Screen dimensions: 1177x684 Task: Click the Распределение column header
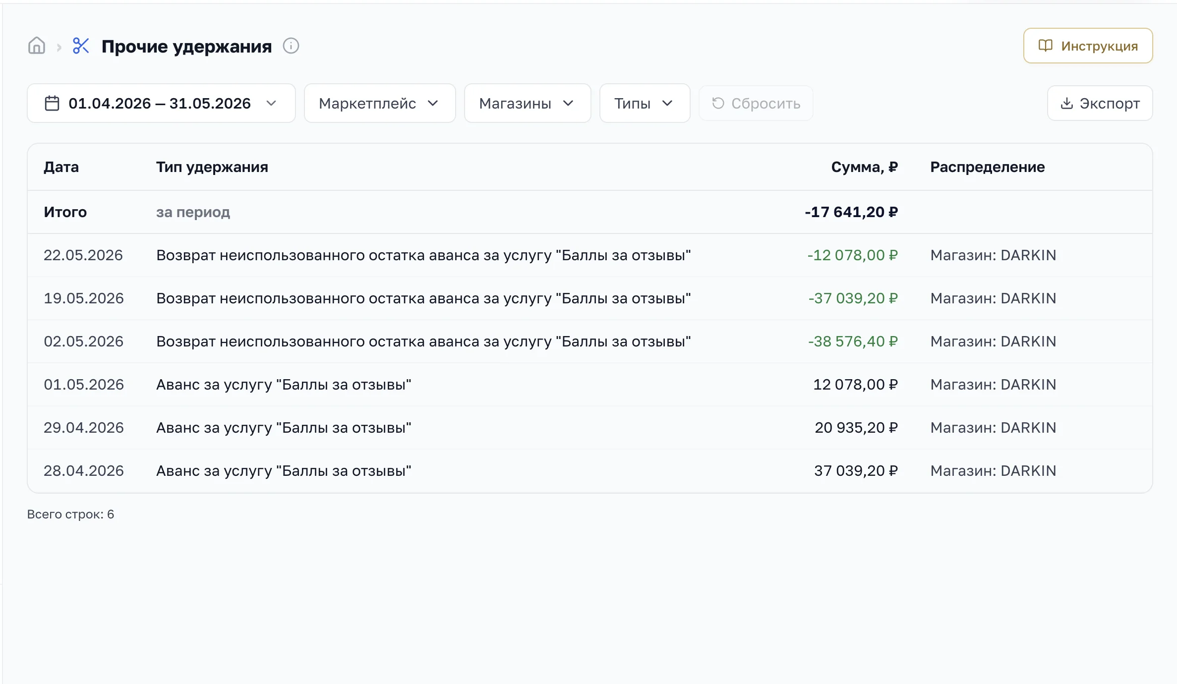(x=987, y=167)
